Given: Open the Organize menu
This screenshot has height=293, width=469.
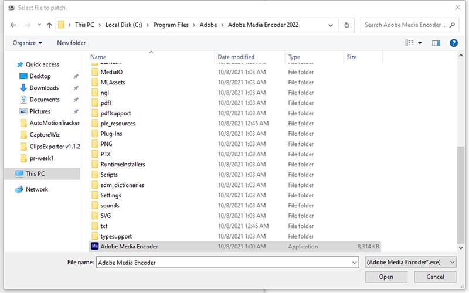Looking at the screenshot, I should (28, 43).
